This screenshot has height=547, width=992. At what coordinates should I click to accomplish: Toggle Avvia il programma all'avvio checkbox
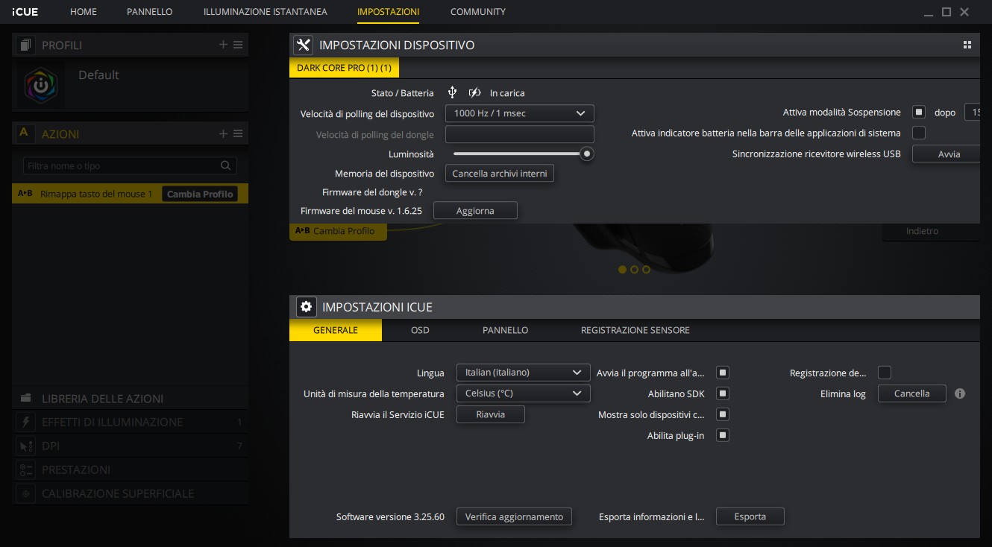click(723, 372)
